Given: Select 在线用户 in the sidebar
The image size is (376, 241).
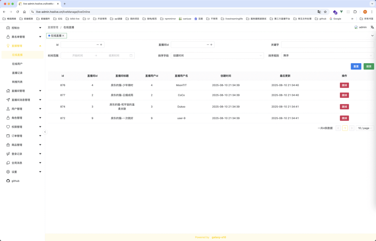Looking at the screenshot, I should 17,64.
